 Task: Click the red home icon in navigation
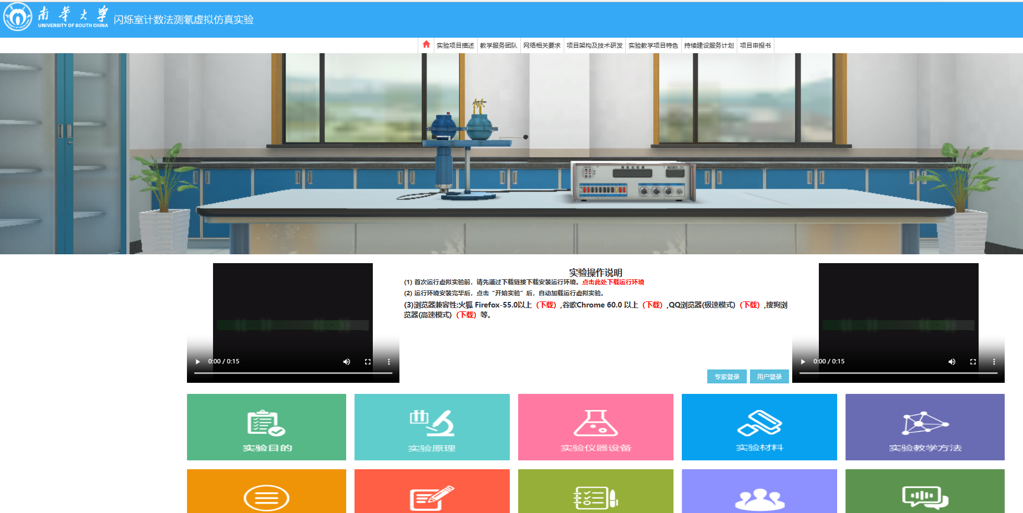426,45
